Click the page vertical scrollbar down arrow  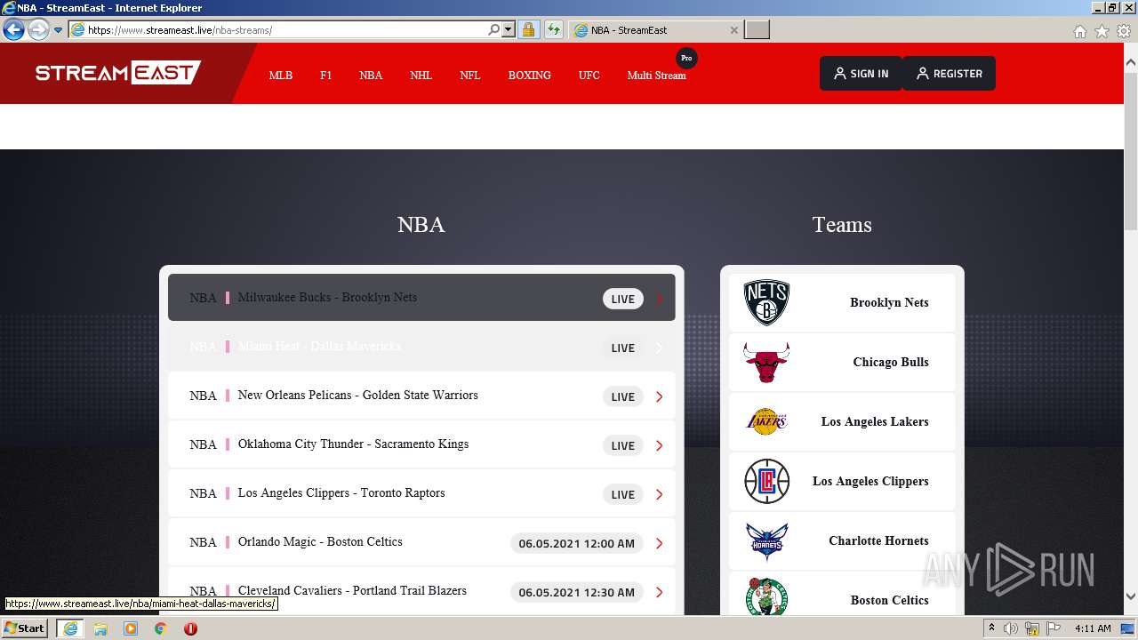coord(1130,596)
